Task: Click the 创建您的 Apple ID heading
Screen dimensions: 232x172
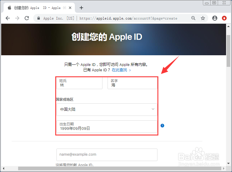Action: (107, 37)
